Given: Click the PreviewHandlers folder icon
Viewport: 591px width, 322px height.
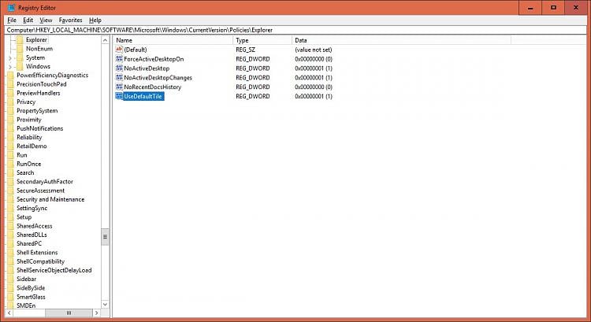Looking at the screenshot, I should (10, 93).
